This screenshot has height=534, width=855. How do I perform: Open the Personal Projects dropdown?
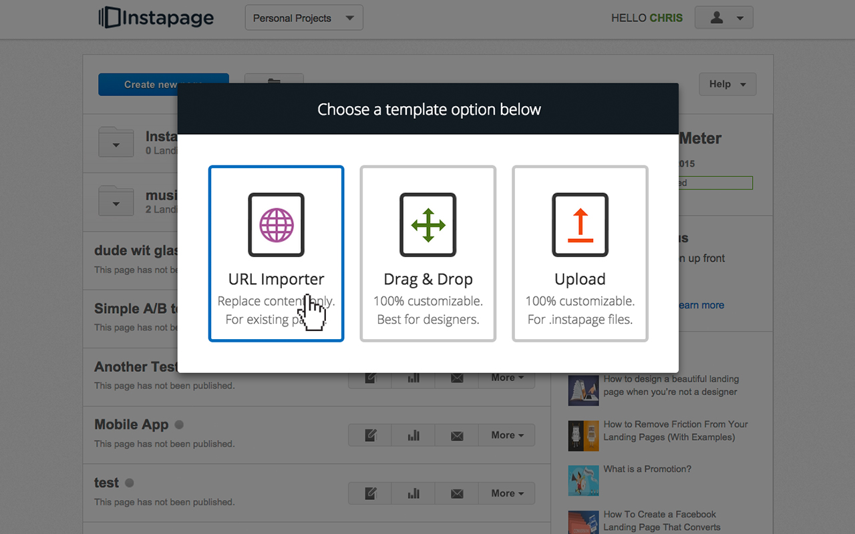pyautogui.click(x=303, y=18)
